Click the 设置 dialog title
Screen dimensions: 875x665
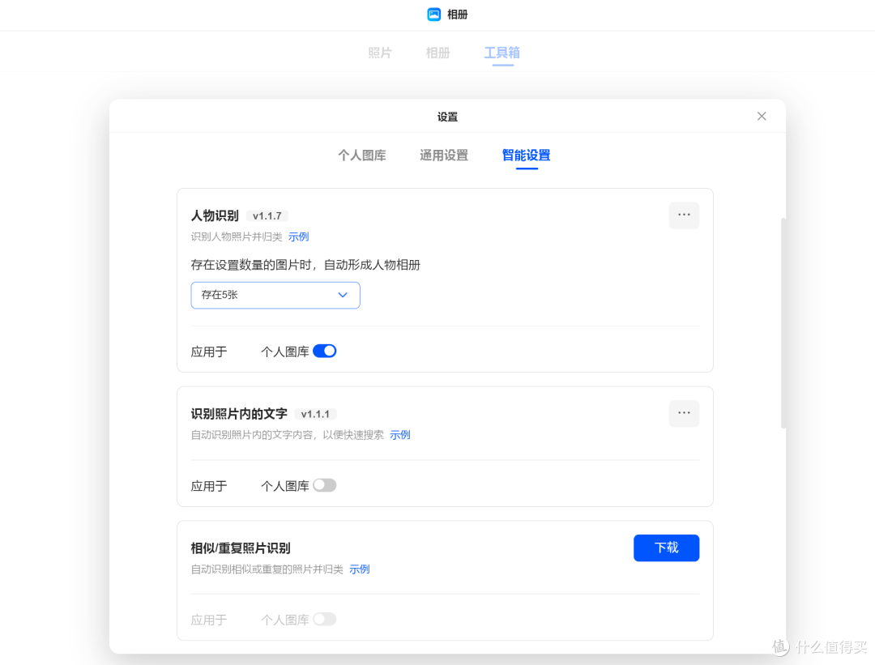point(447,117)
